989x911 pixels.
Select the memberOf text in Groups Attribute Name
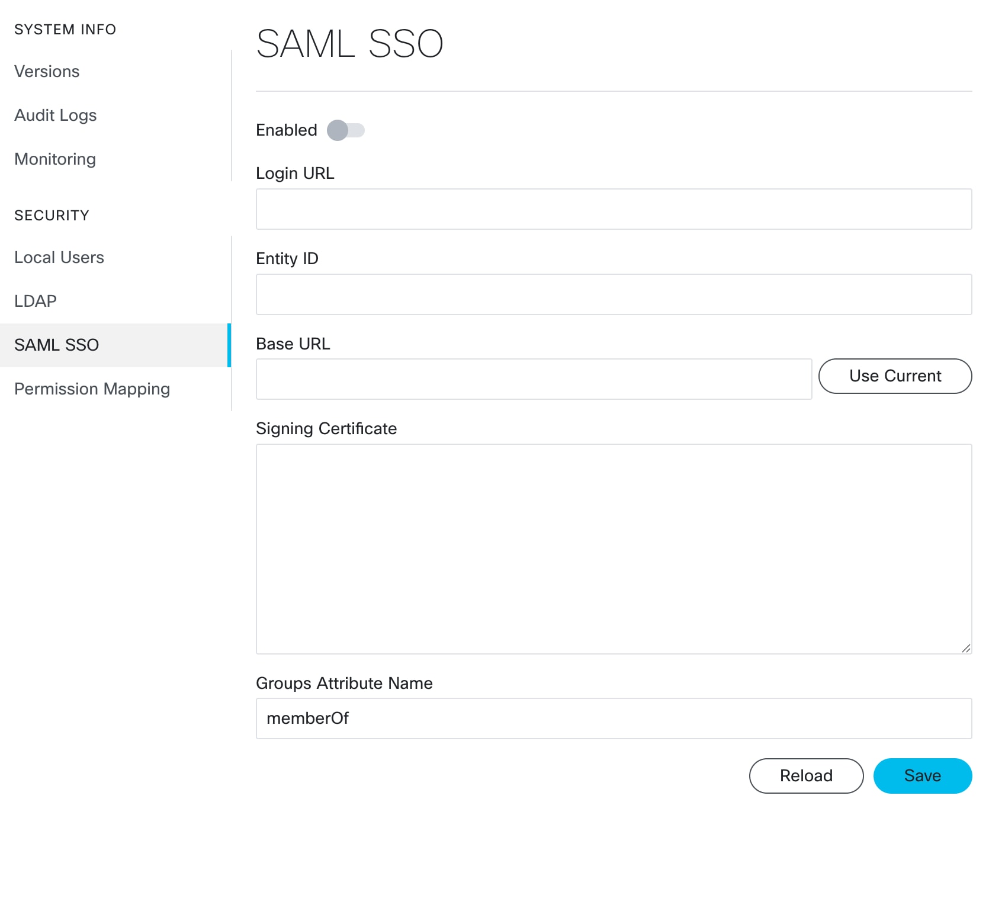pyautogui.click(x=307, y=718)
